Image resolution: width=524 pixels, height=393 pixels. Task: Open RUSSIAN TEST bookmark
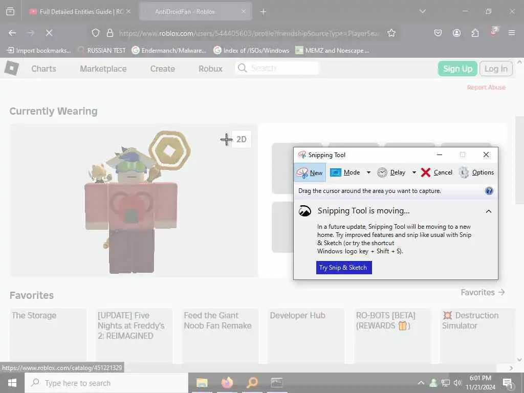102,51
